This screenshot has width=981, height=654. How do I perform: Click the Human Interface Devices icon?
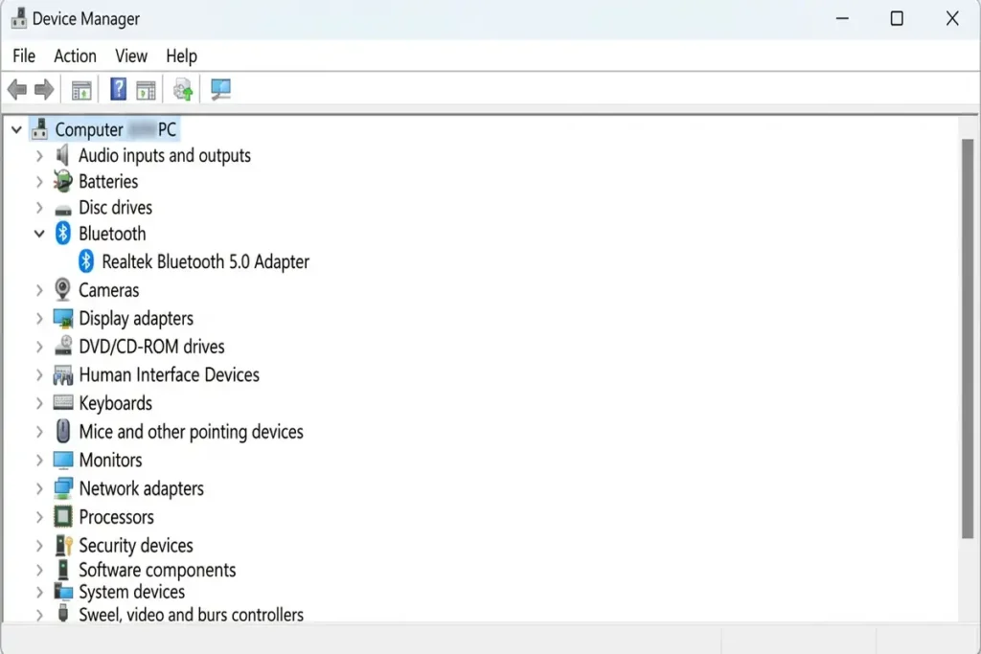coord(62,374)
